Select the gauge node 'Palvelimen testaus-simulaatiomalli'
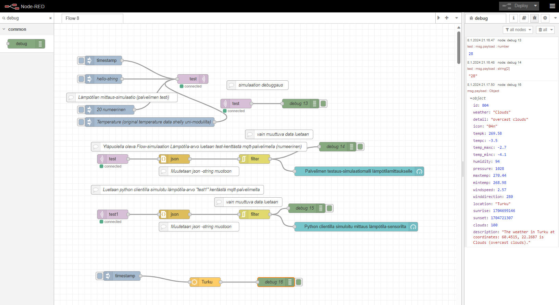This screenshot has width=559, height=305. [359, 171]
